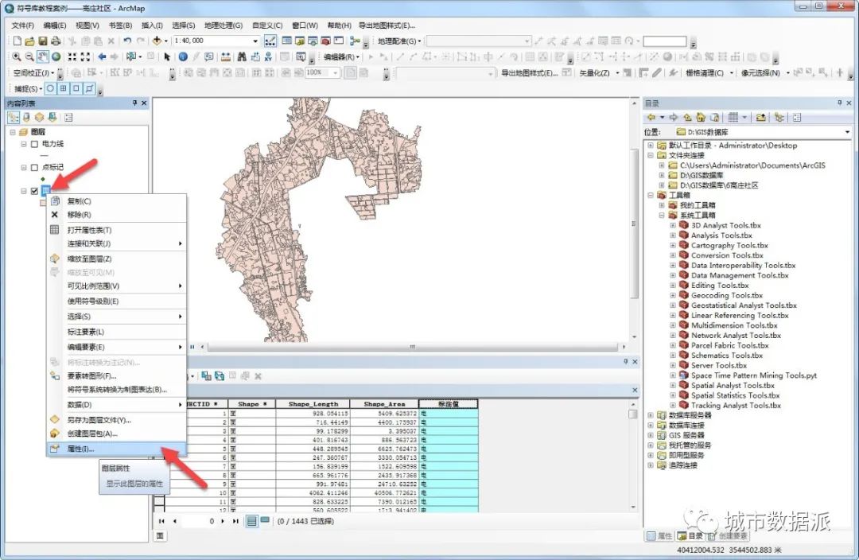The width and height of the screenshot is (859, 560).
Task: Switch to List By Selection view
Action: click(x=52, y=117)
